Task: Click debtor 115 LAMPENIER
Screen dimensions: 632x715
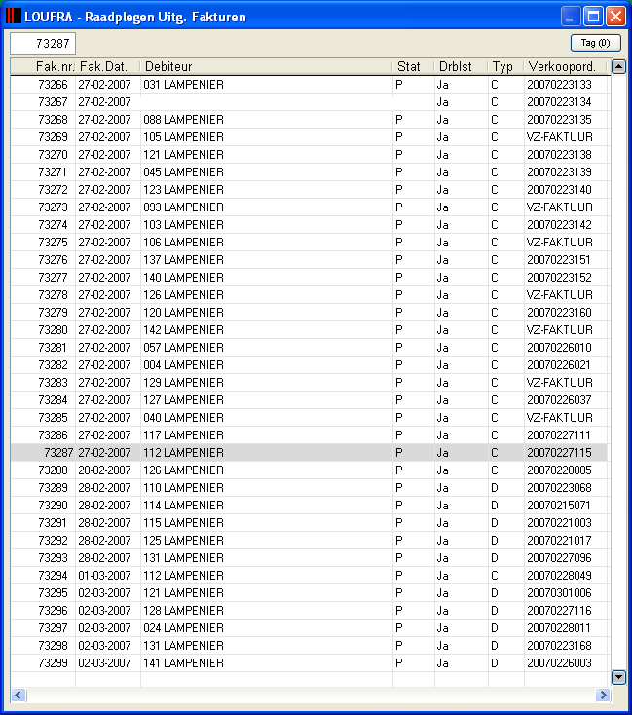Action: coord(183,523)
